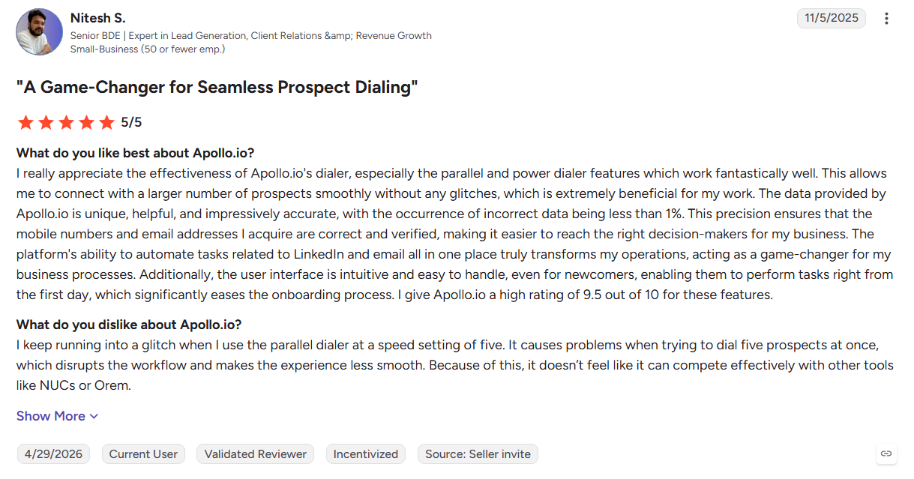Click the Source: Seller invite tag
The height and width of the screenshot is (479, 914).
(478, 454)
